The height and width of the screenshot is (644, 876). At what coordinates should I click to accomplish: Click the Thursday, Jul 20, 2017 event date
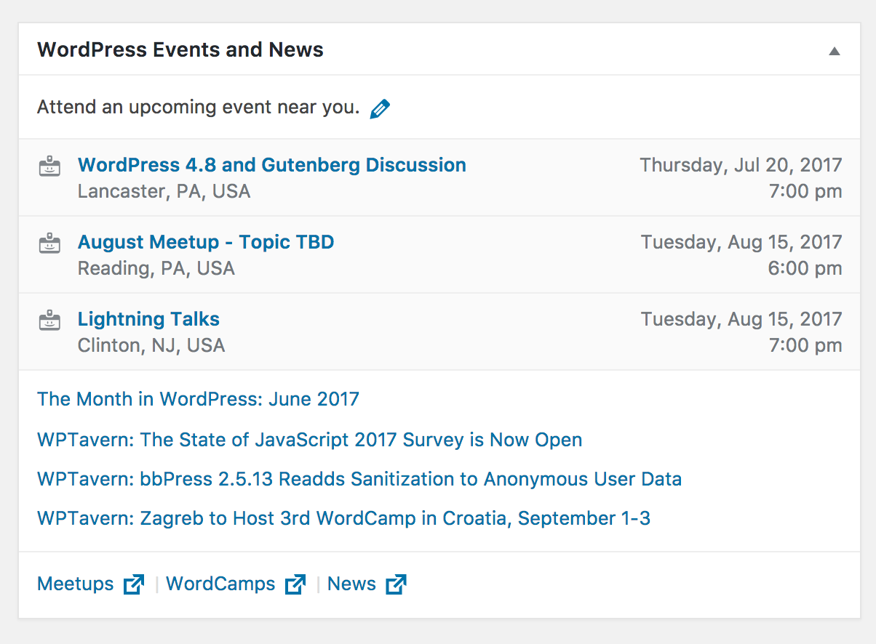click(741, 165)
